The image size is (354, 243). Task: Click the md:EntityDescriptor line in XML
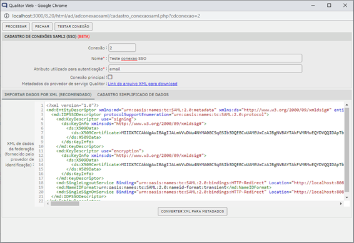coord(195,110)
